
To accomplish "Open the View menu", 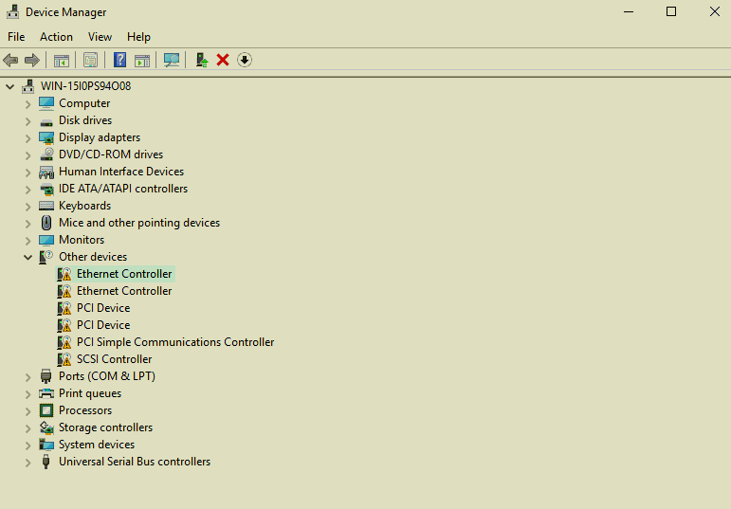I will tap(100, 37).
